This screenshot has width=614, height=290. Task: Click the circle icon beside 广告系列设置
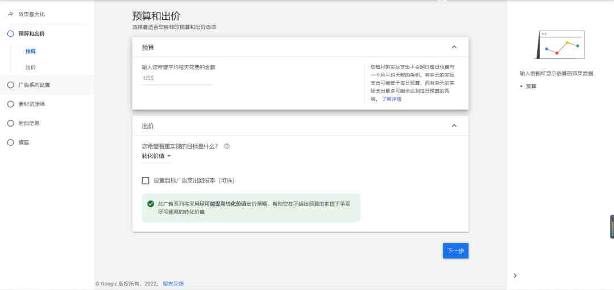(11, 85)
